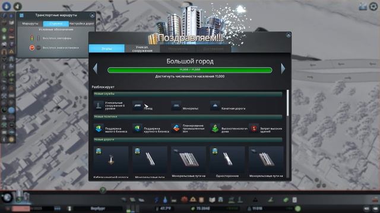
Task: Open Public transport menu with bus icon
Action: coord(221,200)
